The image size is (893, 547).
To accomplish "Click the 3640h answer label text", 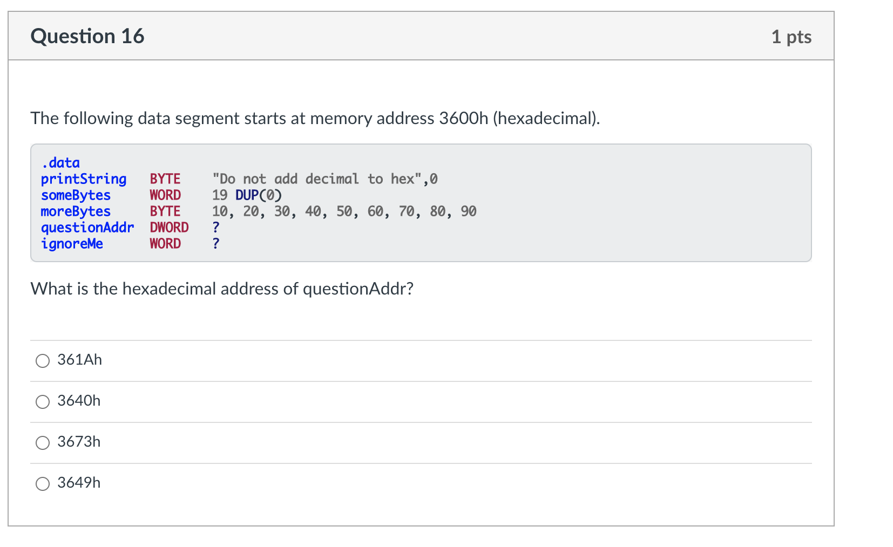I will point(78,401).
